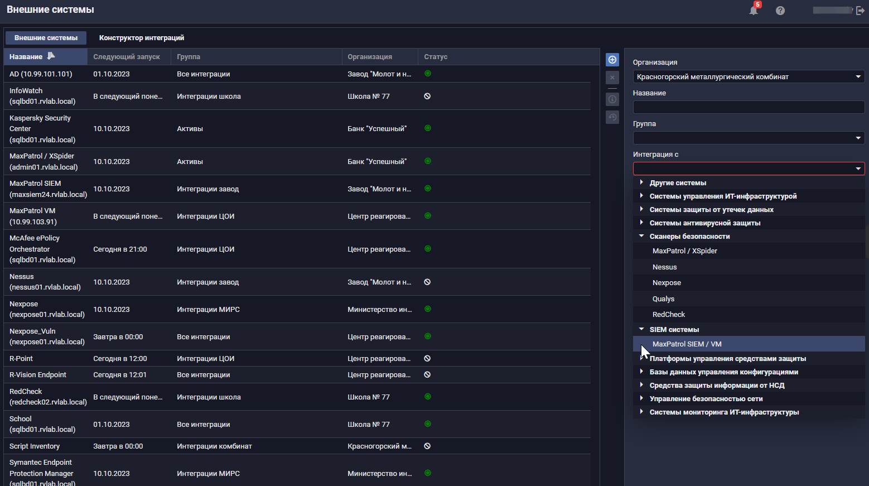Collapse the Интеграция с dropdown list
Image resolution: width=869 pixels, height=486 pixels.
coord(858,169)
